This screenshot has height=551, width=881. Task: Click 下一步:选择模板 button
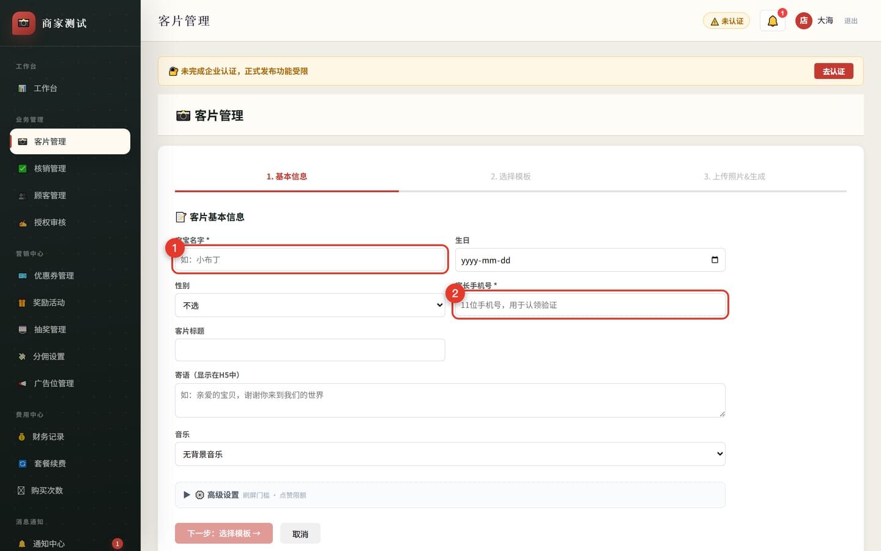coord(224,533)
